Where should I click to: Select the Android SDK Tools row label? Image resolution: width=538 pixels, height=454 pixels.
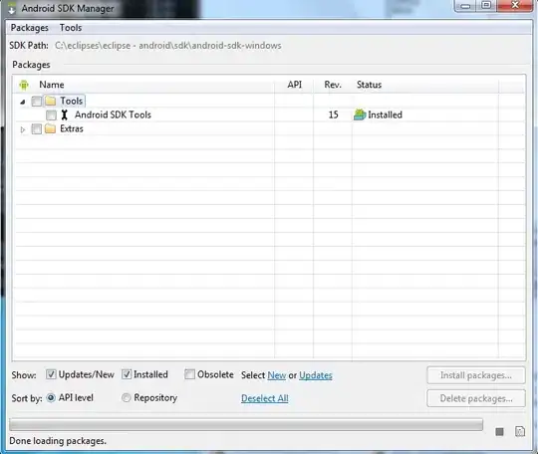point(113,114)
